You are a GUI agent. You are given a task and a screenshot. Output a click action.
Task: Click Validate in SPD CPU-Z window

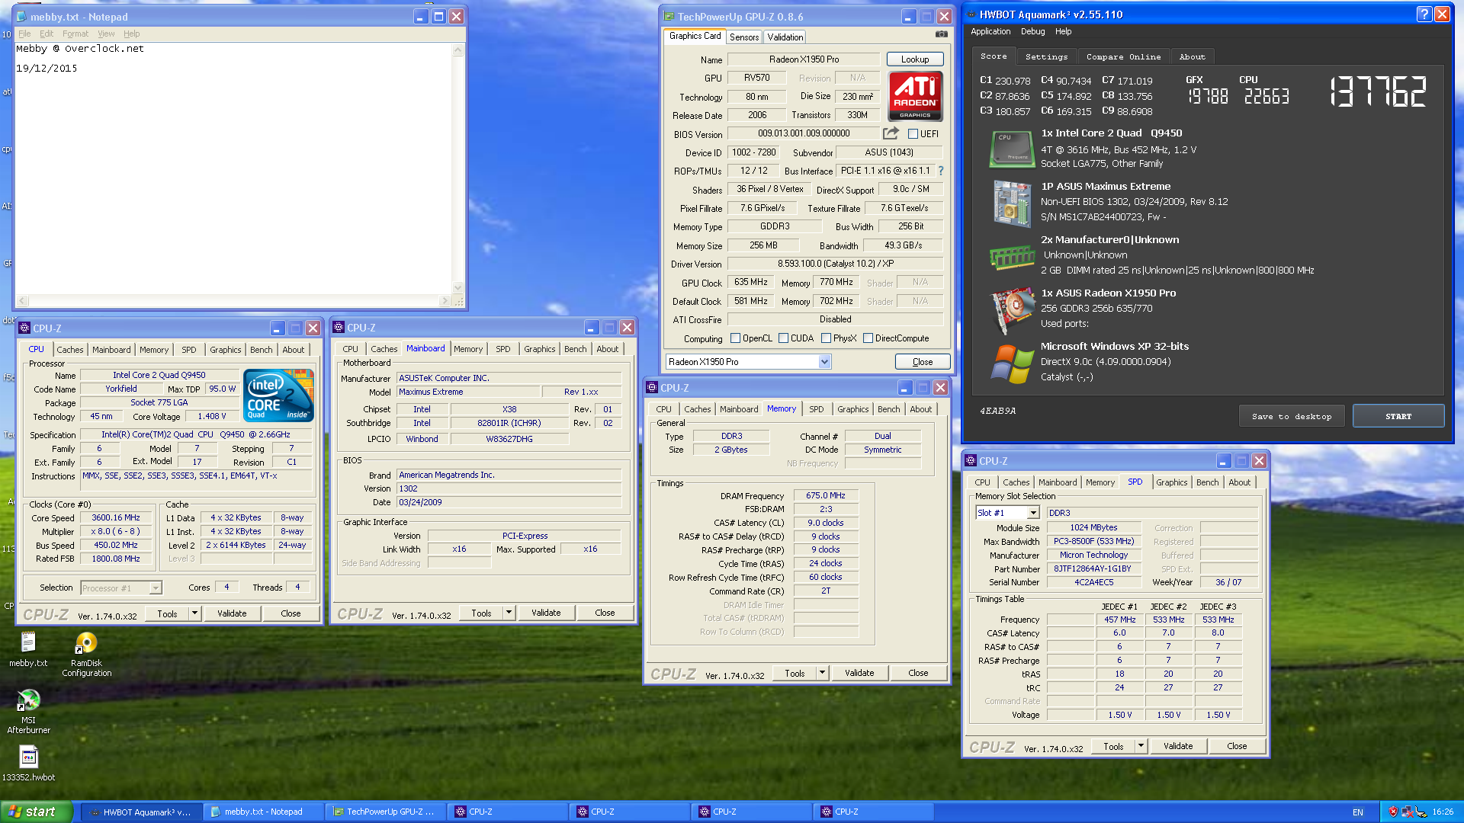[x=1177, y=746]
